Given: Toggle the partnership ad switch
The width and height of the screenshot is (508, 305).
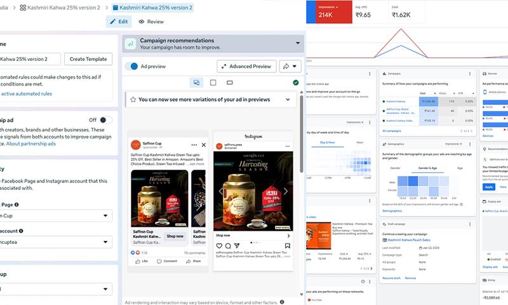Looking at the screenshot, I should (105, 120).
